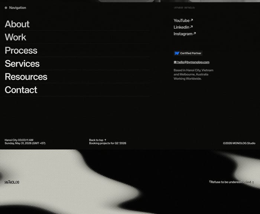This screenshot has width=260, height=214.
Task: Select '©2026 MONOLOG Studio' copyright text
Action: click(x=239, y=143)
